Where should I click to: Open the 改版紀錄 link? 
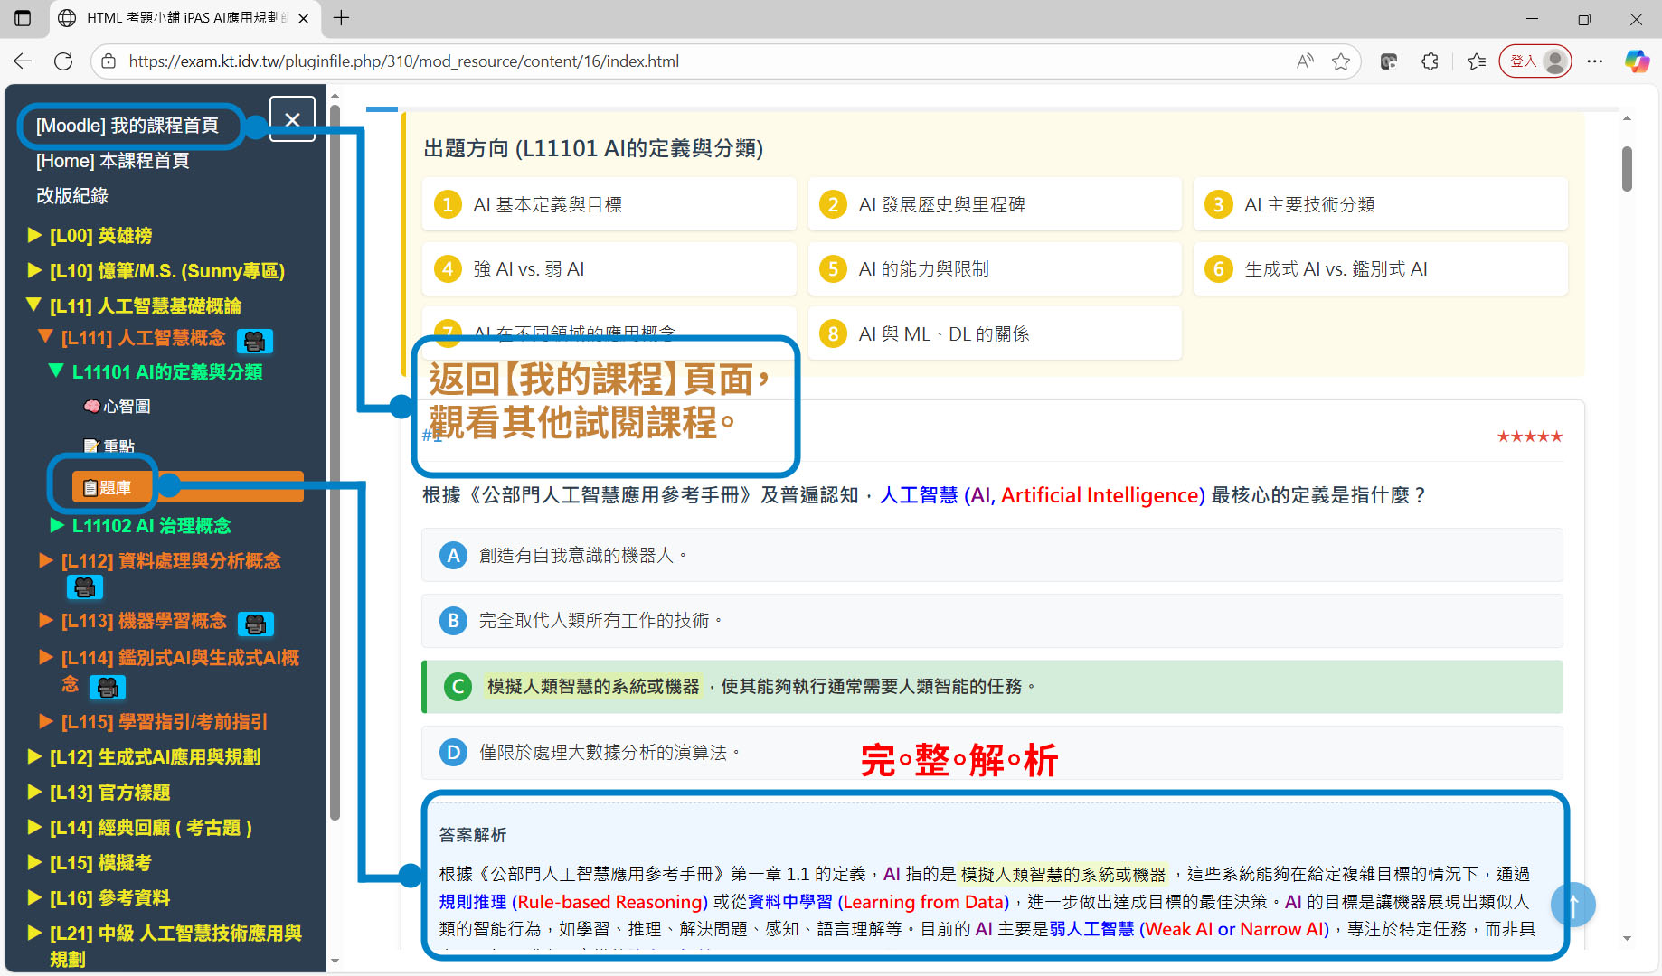click(72, 196)
